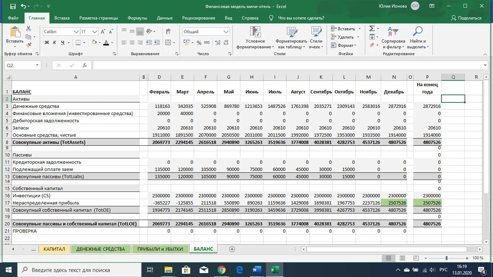Image resolution: width=493 pixels, height=277 pixels.
Task: Open the font size 11 dropdown
Action: coord(95,32)
